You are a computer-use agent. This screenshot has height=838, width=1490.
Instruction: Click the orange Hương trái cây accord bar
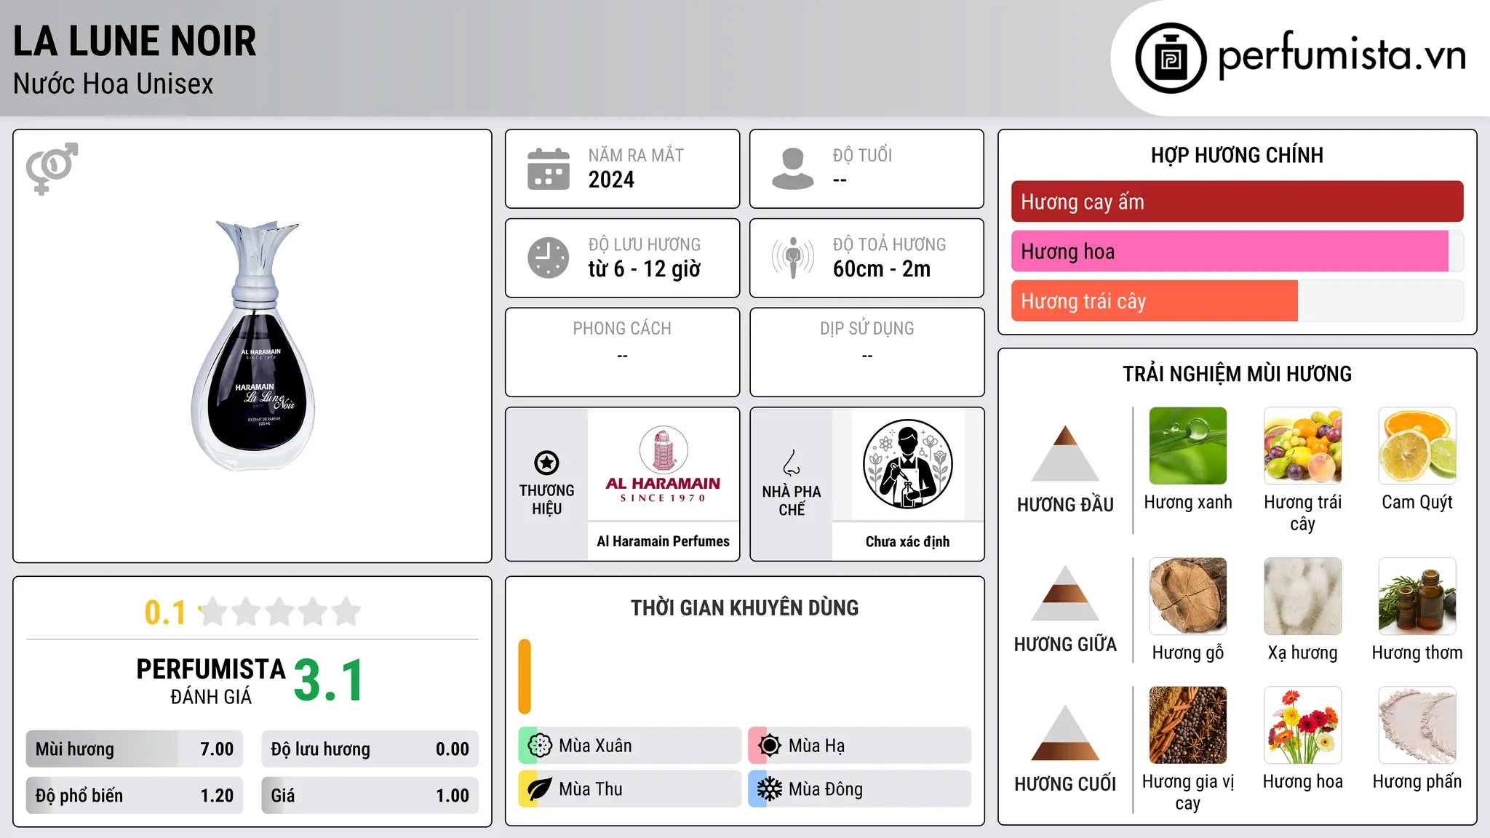[1155, 300]
